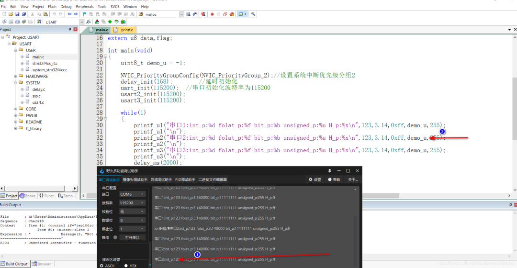Click the Undo arrow icon
This screenshot has width=517, height=268.
coord(54,14)
